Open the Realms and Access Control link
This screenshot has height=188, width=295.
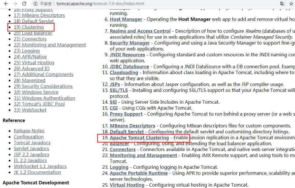[140, 31]
